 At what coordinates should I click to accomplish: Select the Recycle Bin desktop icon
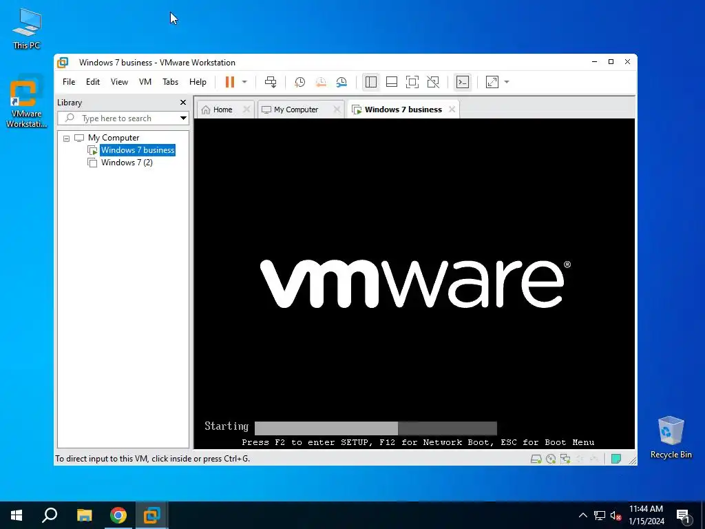671,437
